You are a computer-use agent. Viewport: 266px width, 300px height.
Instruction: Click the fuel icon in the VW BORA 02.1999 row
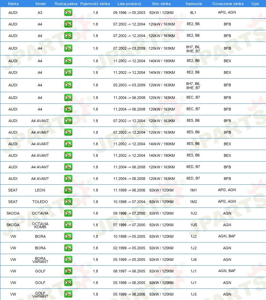(68, 248)
